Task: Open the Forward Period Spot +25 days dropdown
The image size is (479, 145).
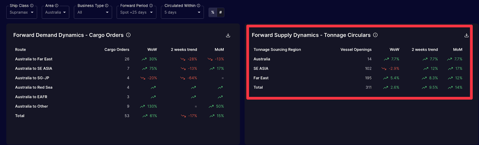Action: (136, 12)
